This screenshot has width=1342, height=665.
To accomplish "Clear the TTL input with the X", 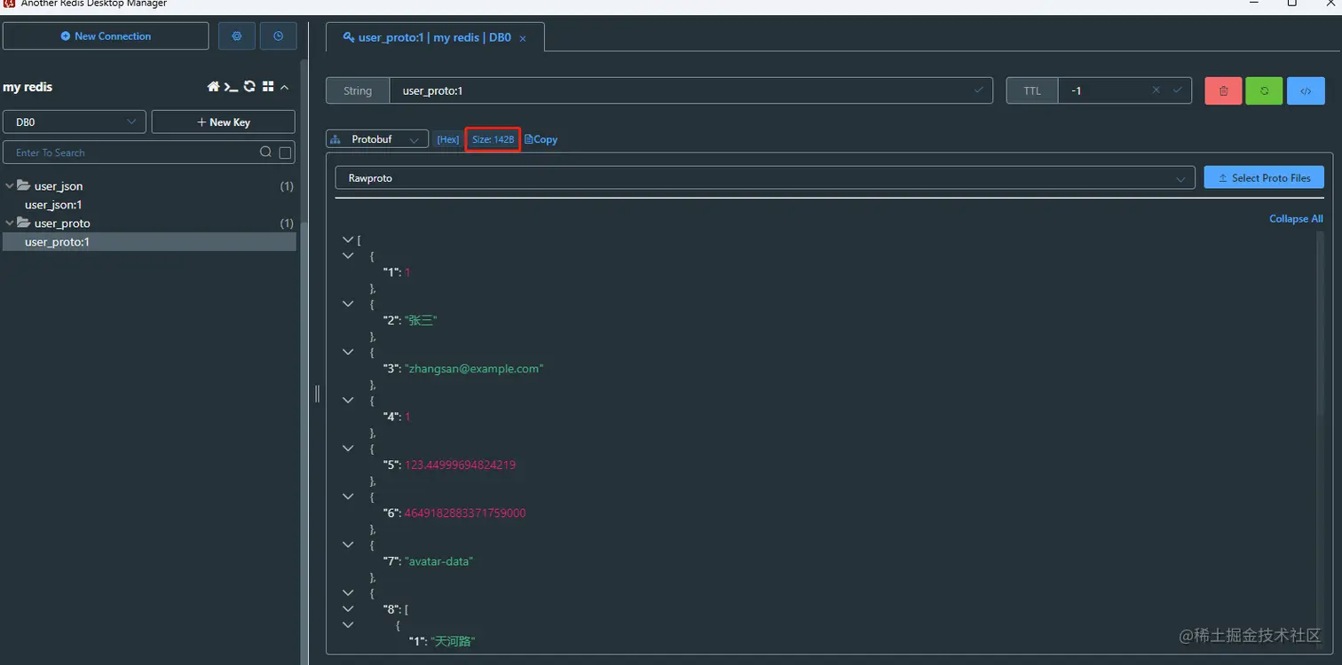I will (x=1156, y=90).
